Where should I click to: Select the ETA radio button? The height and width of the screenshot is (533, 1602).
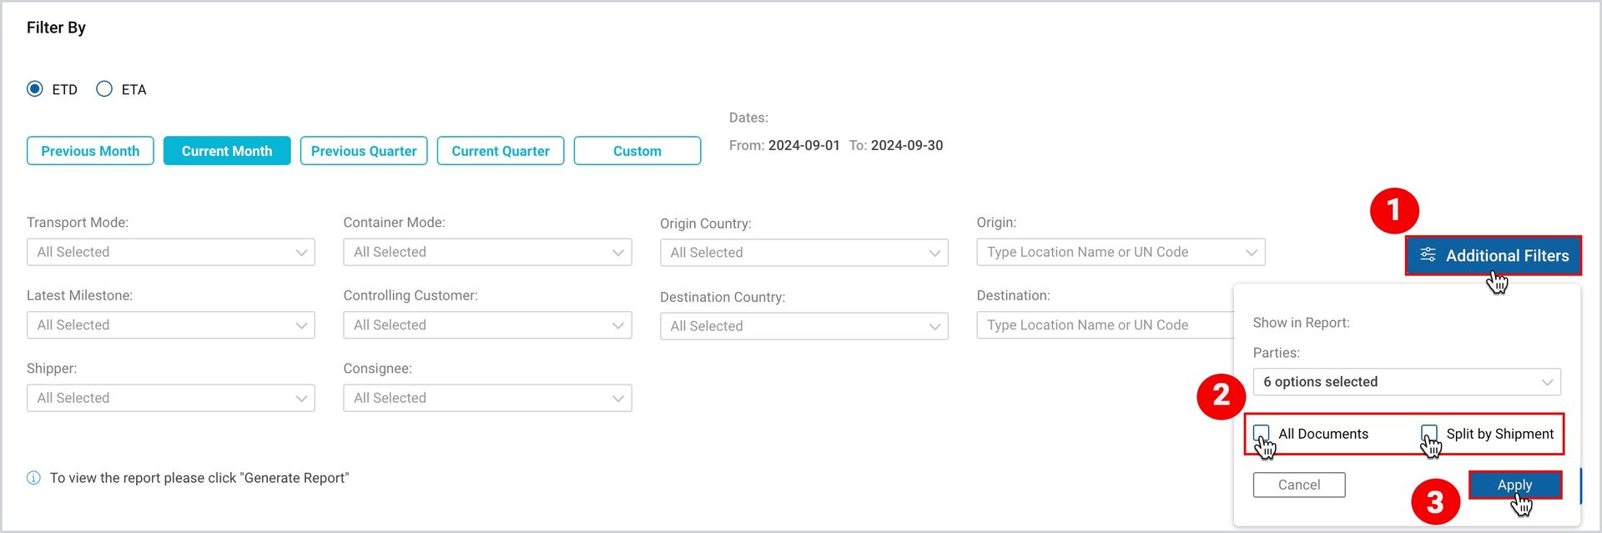(104, 89)
